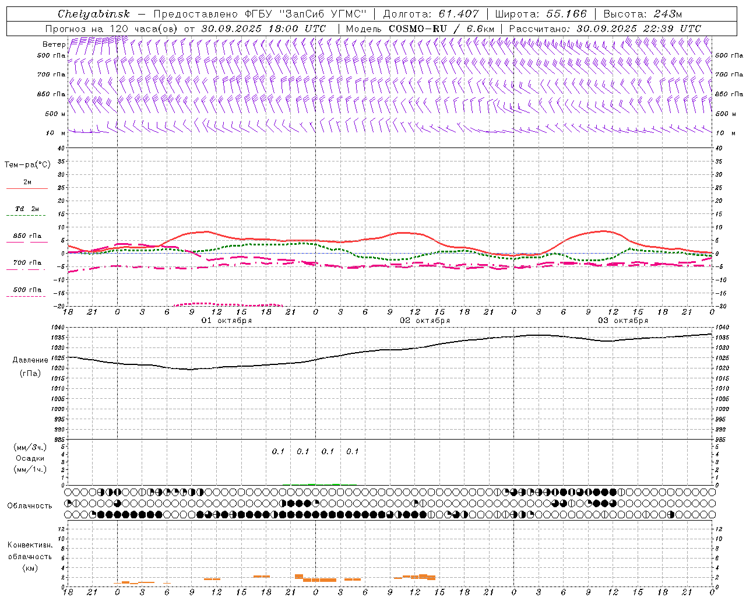Select the 'Долгота: 61.407' longitude value
The image size is (746, 597).
431,14
